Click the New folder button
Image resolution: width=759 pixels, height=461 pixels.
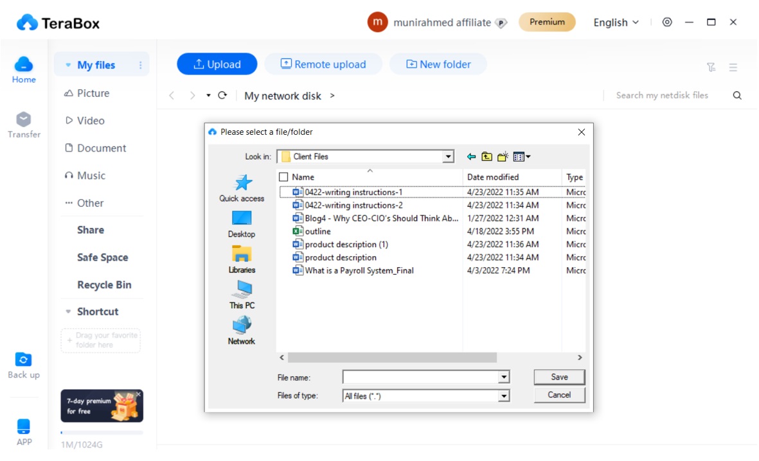tap(438, 64)
